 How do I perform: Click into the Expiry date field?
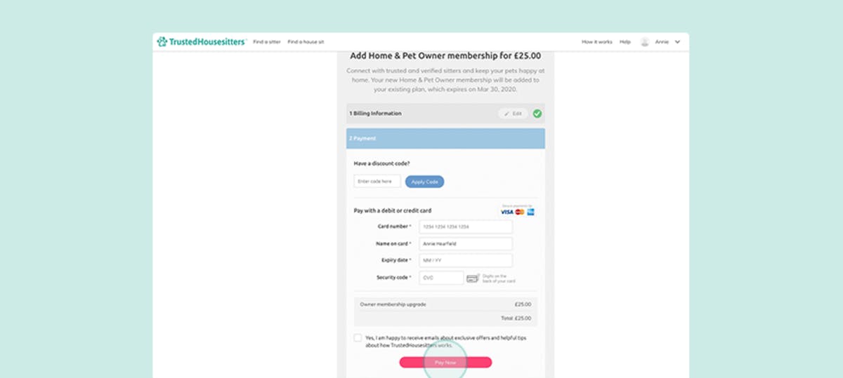[466, 260]
